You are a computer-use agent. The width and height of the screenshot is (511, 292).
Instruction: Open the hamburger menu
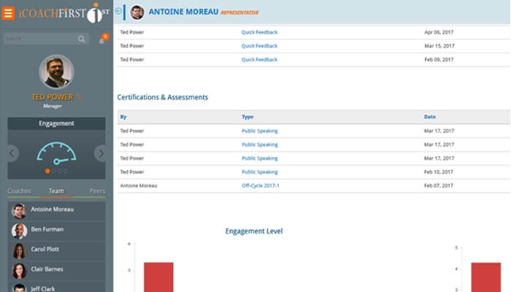pyautogui.click(x=9, y=12)
